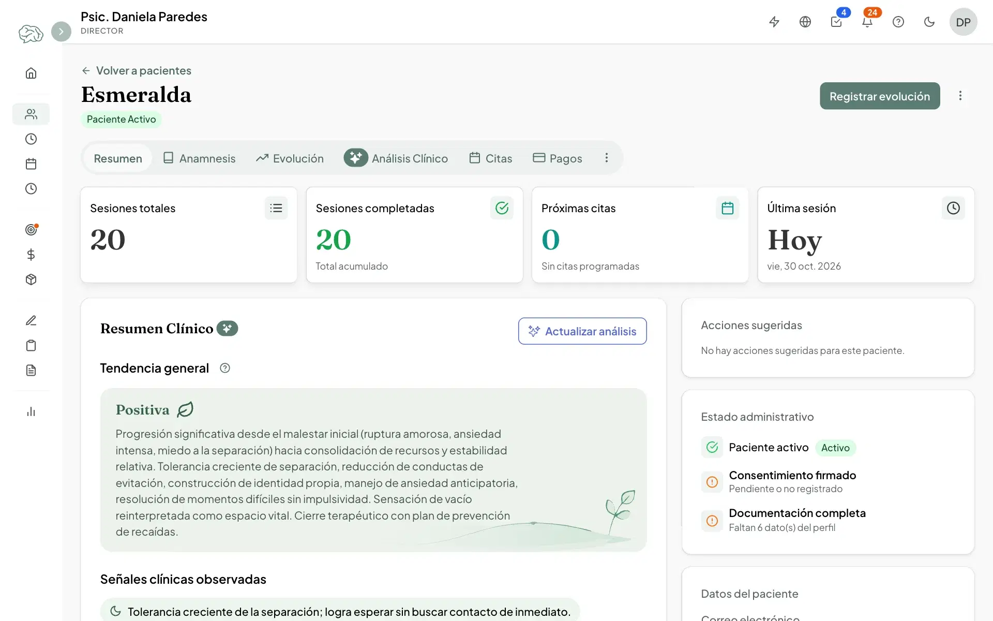Open the patients icon in sidebar
This screenshot has width=993, height=621.
click(31, 114)
